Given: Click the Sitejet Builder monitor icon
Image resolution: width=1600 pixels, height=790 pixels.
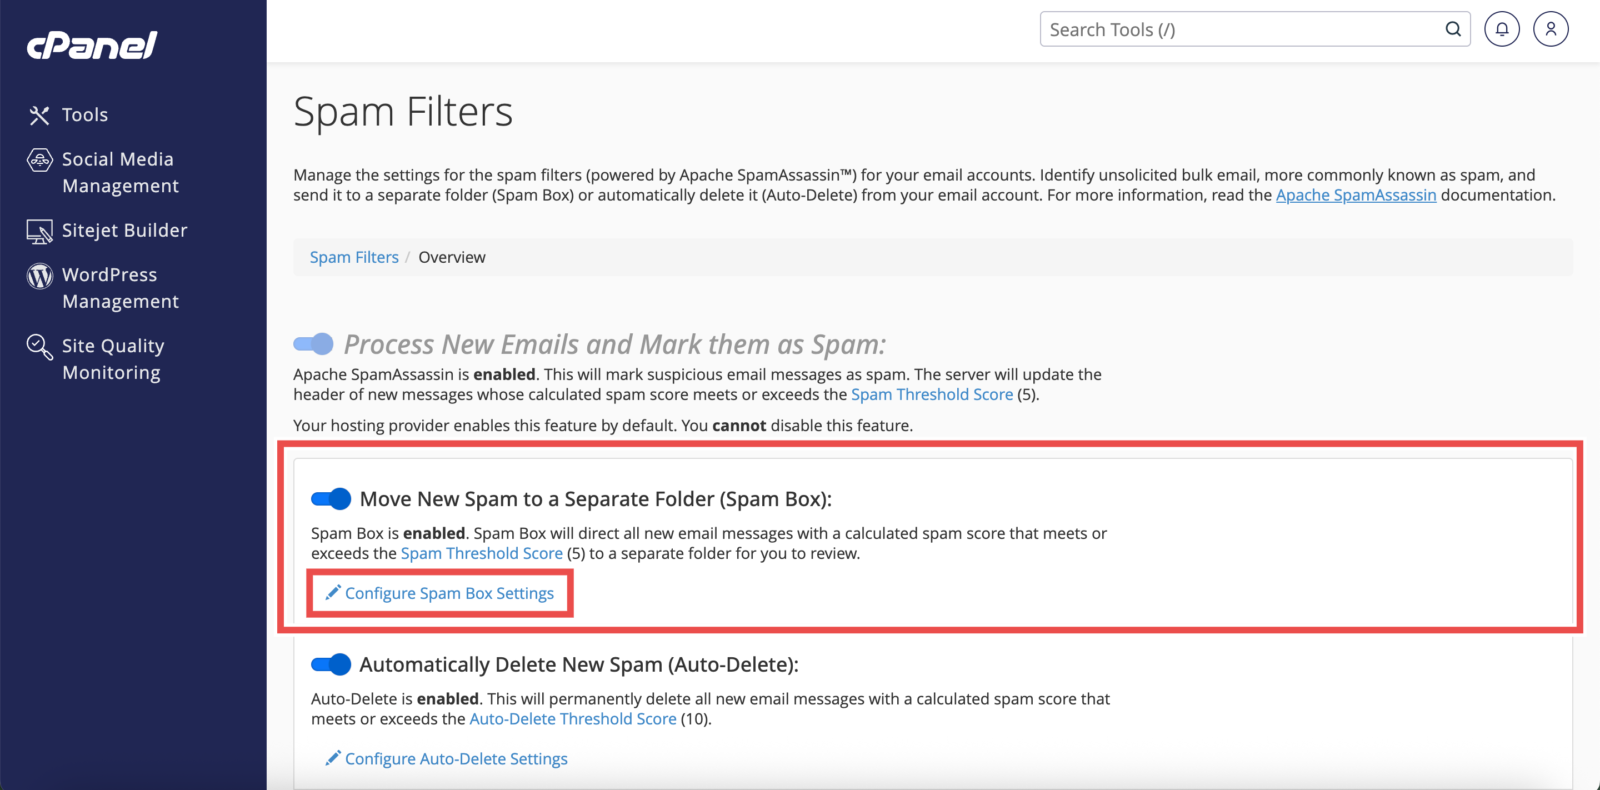Looking at the screenshot, I should click(39, 231).
